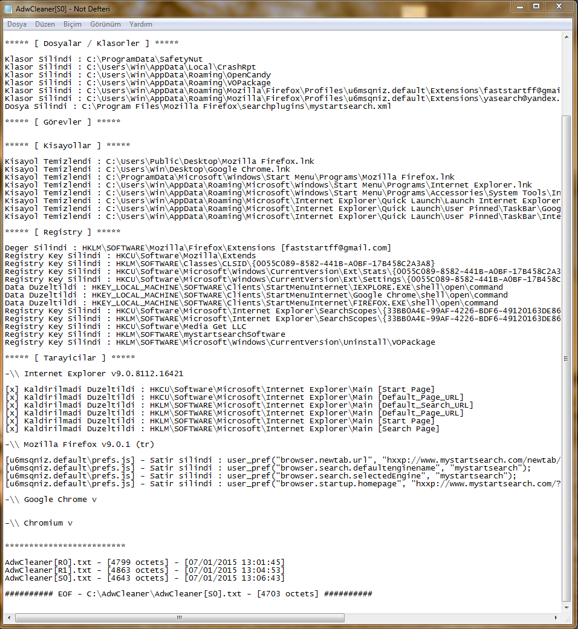Screen dimensions: 578x629
Task: Click the 'Mozilla Firefox v9.0.1 (tr)' line
Action: coord(79,445)
